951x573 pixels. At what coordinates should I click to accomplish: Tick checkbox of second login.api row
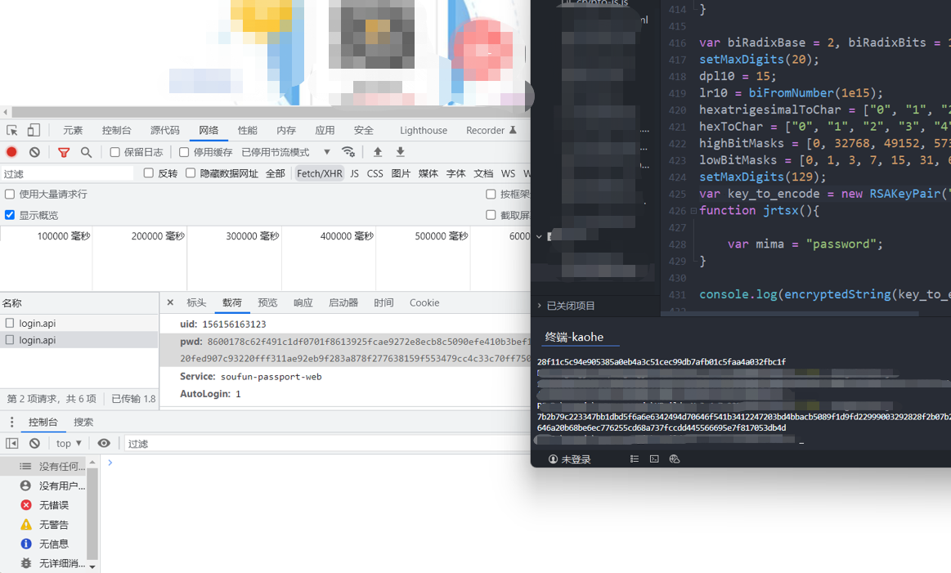(x=10, y=340)
